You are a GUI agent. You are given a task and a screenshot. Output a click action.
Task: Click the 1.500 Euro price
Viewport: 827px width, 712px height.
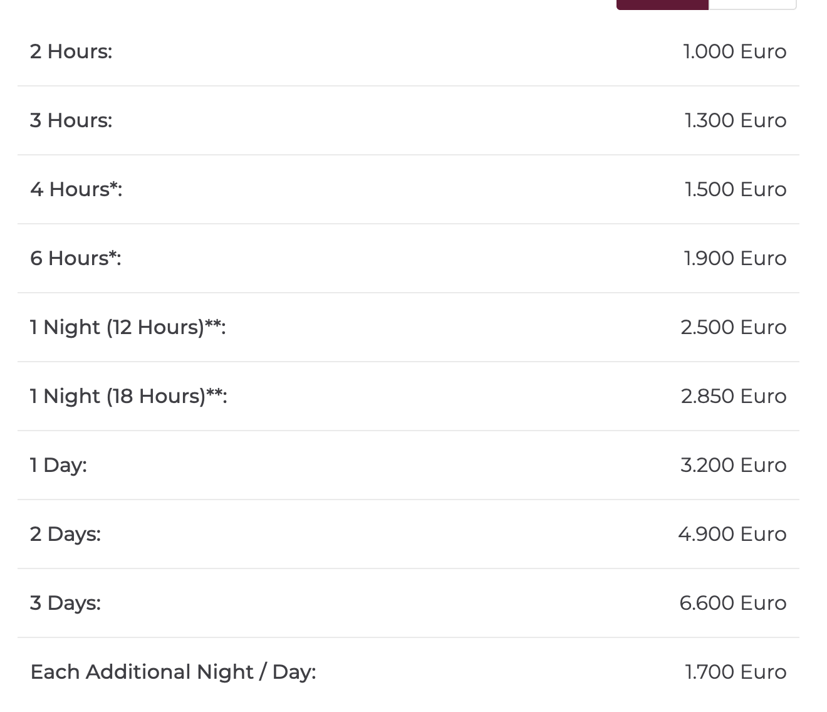point(735,189)
